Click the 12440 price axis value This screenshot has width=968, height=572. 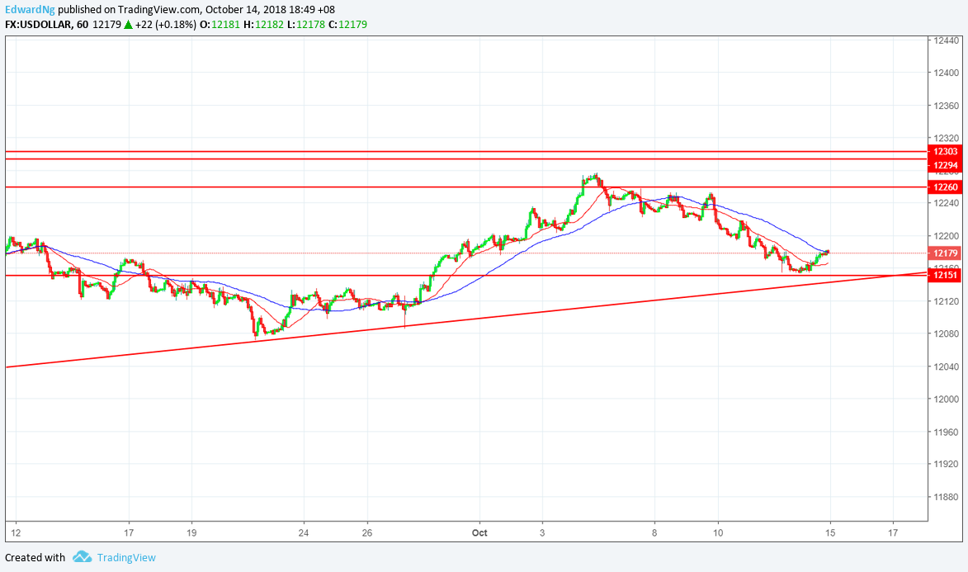pos(945,40)
